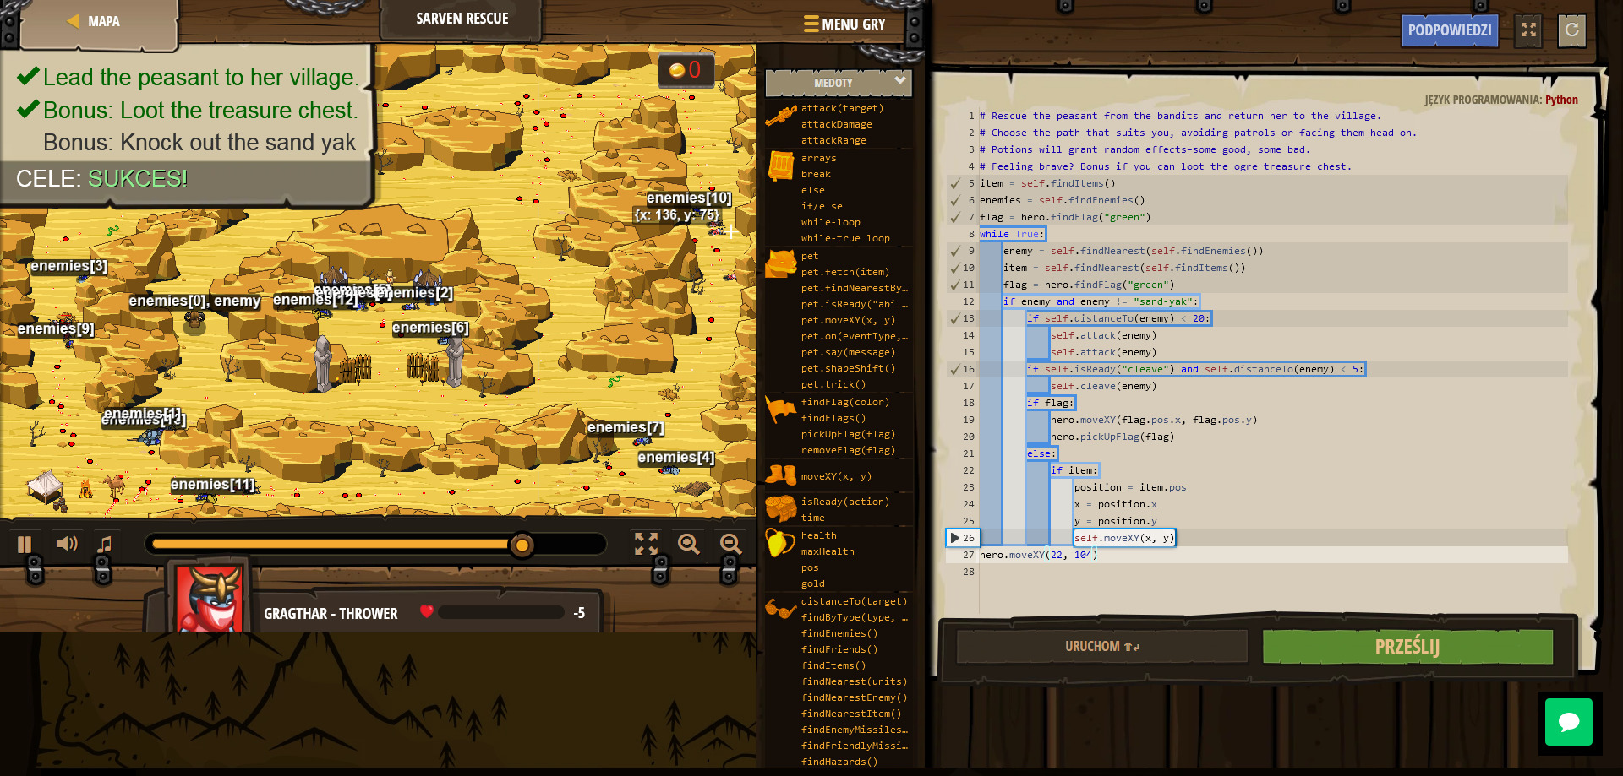Screen dimensions: 1623x776
Task: Click the programming book icon
Action: click(781, 166)
